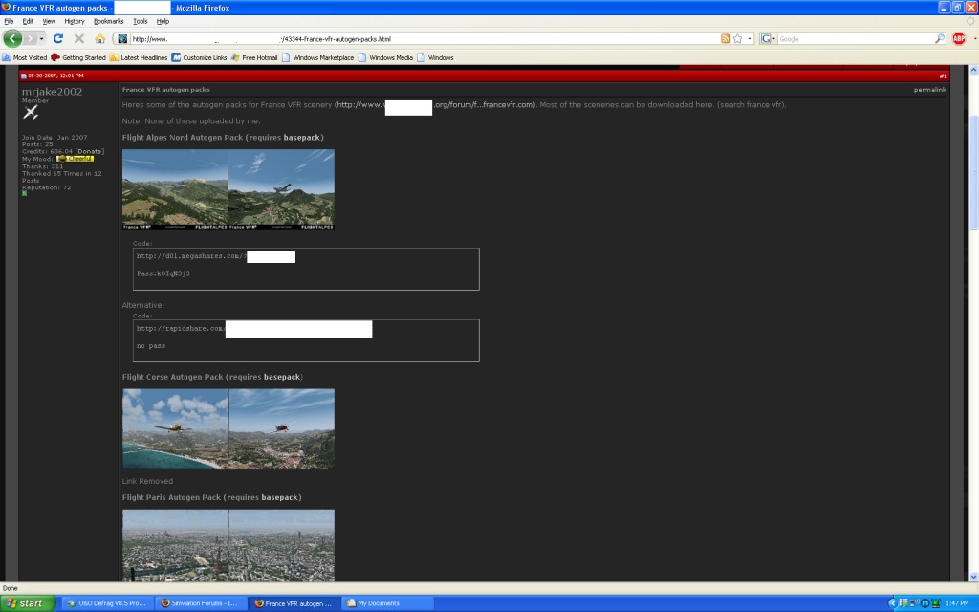The height and width of the screenshot is (612, 979).
Task: Open the Flight Alpes Nord screenshot thumbnail
Action: point(228,188)
